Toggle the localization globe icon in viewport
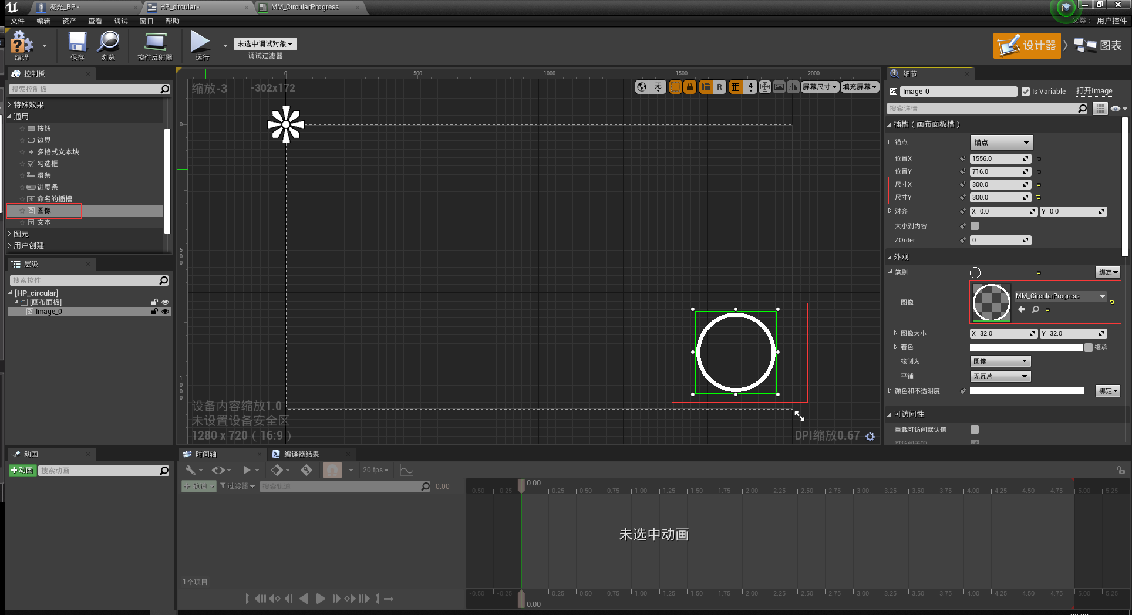1132x615 pixels. click(x=642, y=87)
